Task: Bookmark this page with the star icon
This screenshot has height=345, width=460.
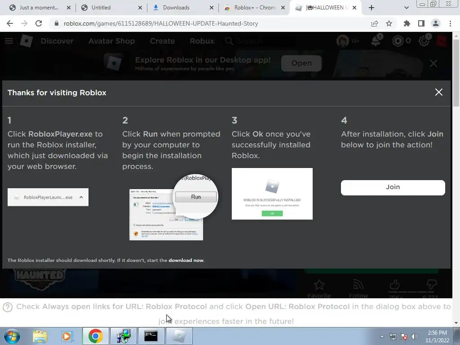Action: [x=389, y=23]
